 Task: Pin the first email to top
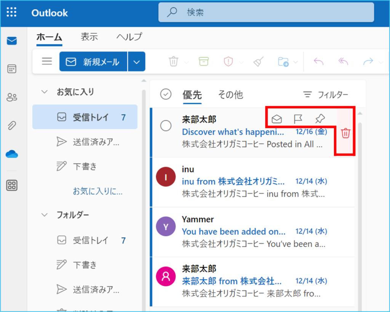click(320, 119)
